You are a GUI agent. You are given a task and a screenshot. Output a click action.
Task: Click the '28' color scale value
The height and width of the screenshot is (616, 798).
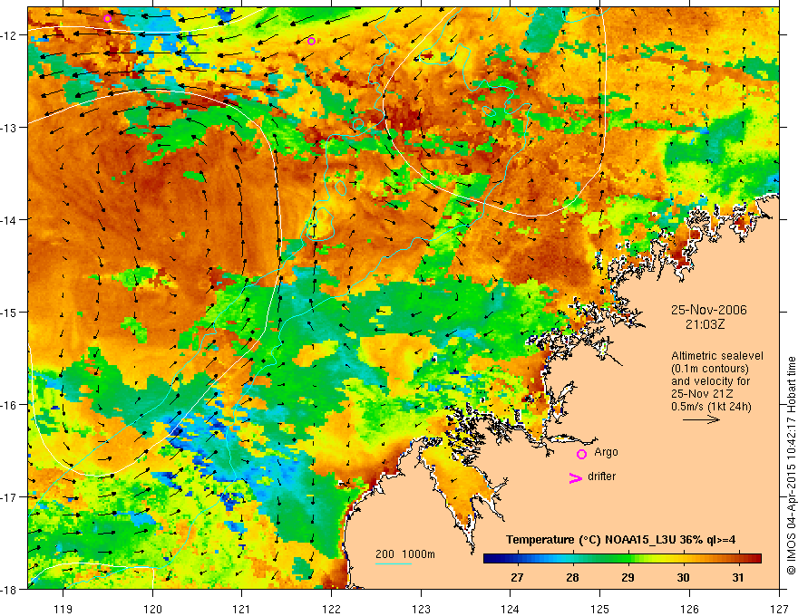coord(572,577)
